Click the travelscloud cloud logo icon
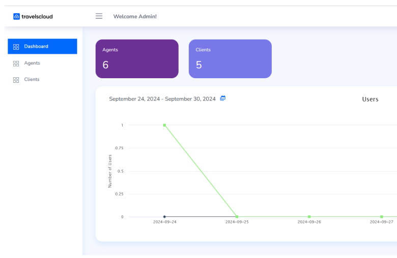 tap(16, 16)
